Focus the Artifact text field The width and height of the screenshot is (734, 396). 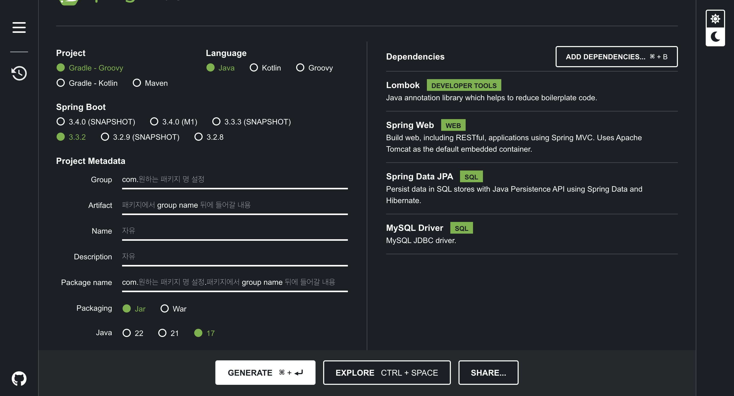pyautogui.click(x=234, y=205)
